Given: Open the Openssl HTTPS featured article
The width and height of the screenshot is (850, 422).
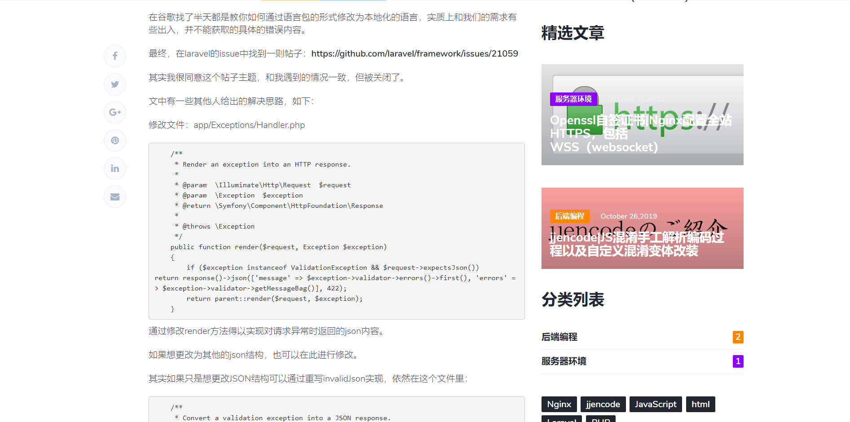Looking at the screenshot, I should click(x=640, y=133).
